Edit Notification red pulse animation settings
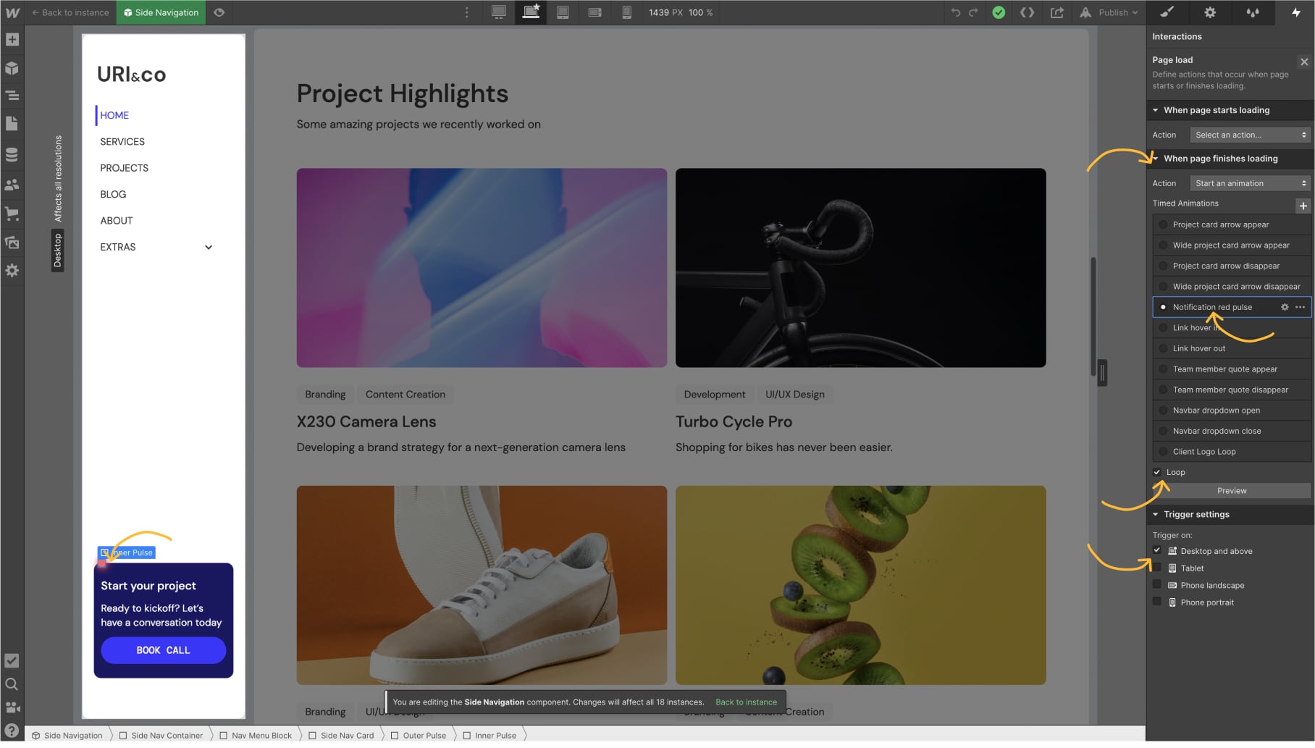Viewport: 1315px width, 748px height. click(1285, 307)
